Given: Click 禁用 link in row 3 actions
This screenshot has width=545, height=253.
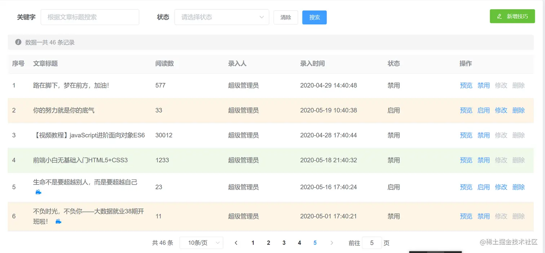Looking at the screenshot, I should [484, 135].
